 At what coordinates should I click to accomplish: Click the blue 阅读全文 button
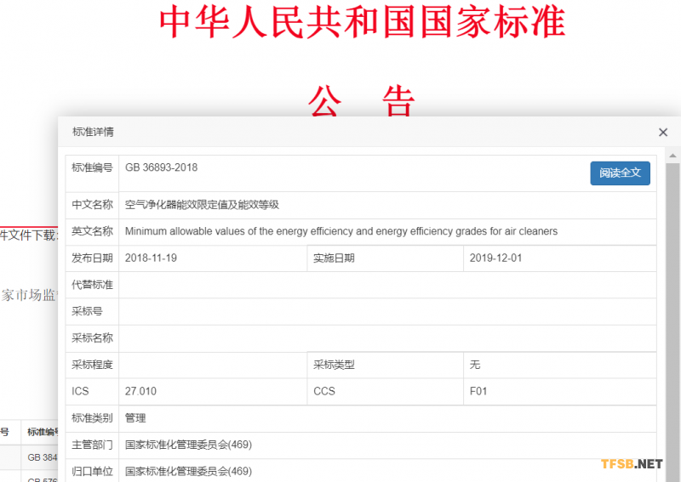tap(620, 173)
